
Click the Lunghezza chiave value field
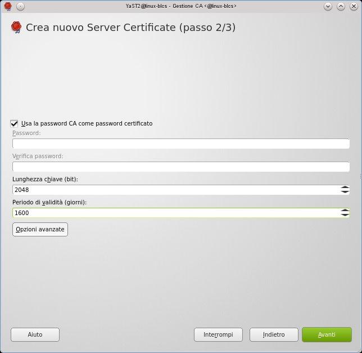coord(174,190)
